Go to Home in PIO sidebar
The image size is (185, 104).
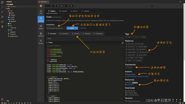tap(41, 12)
